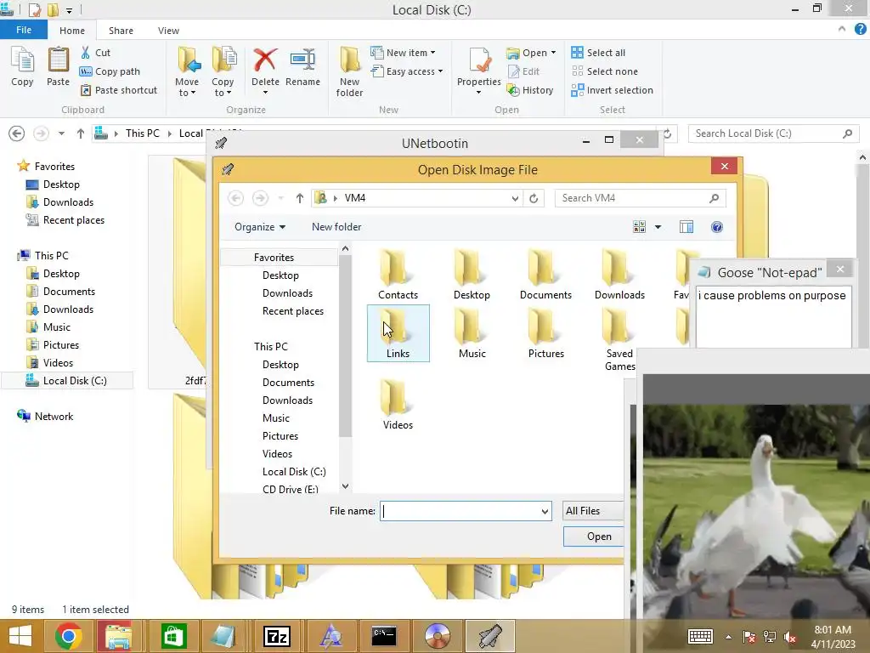Viewport: 870px width, 653px height.
Task: Switch to the View ribbon tab
Action: [168, 31]
